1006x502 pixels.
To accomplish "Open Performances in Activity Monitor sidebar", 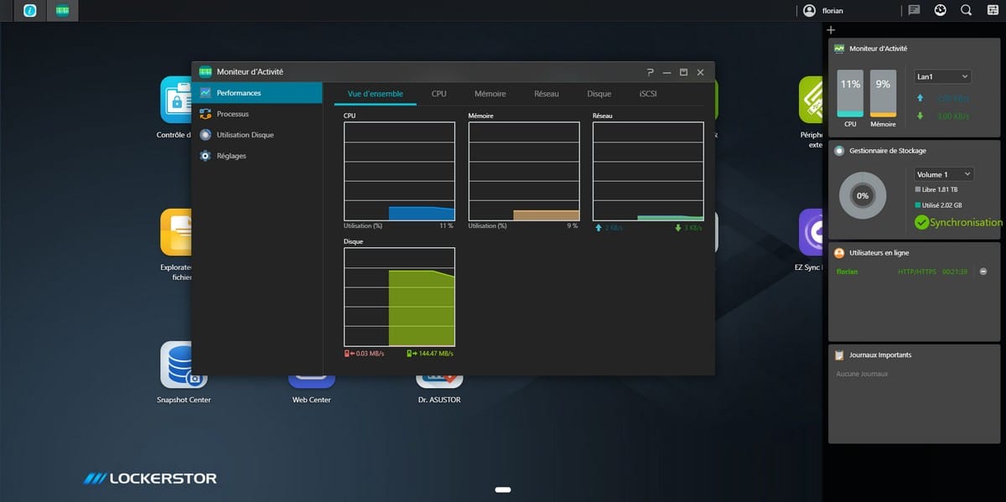I will tap(257, 93).
